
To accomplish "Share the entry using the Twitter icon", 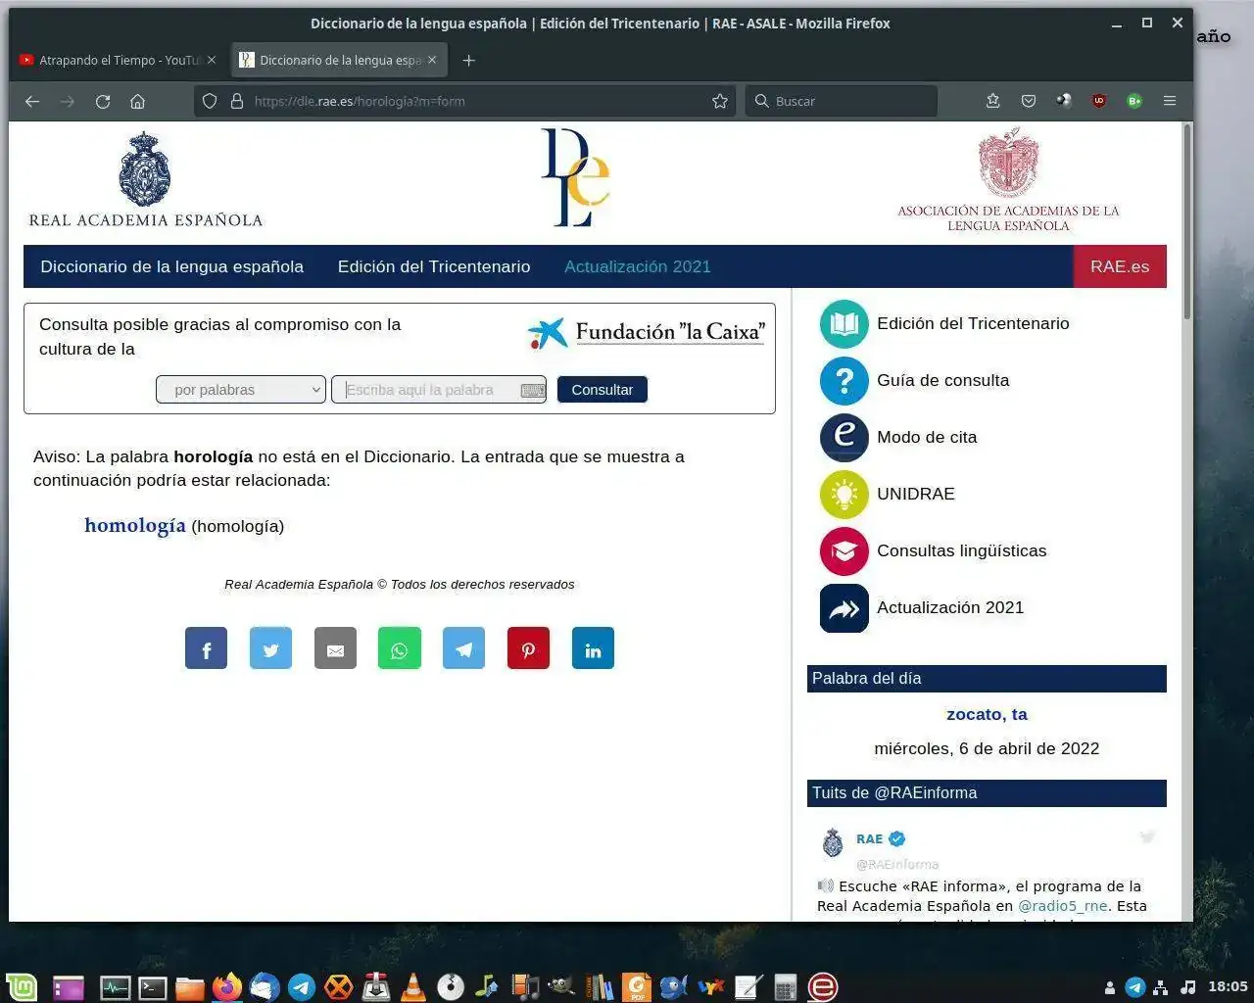I will tap(270, 648).
